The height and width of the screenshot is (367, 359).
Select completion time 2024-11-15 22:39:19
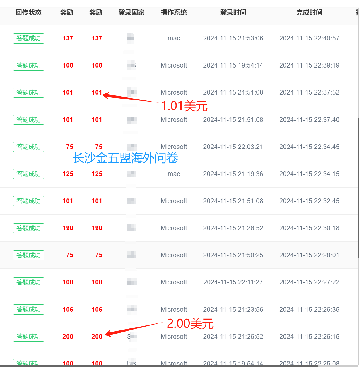(309, 65)
